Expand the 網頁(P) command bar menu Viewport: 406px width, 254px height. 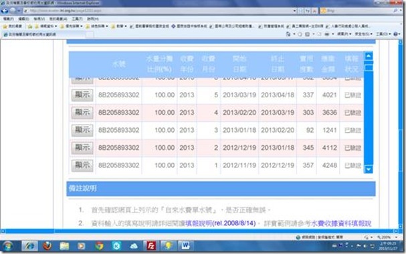coord(344,34)
